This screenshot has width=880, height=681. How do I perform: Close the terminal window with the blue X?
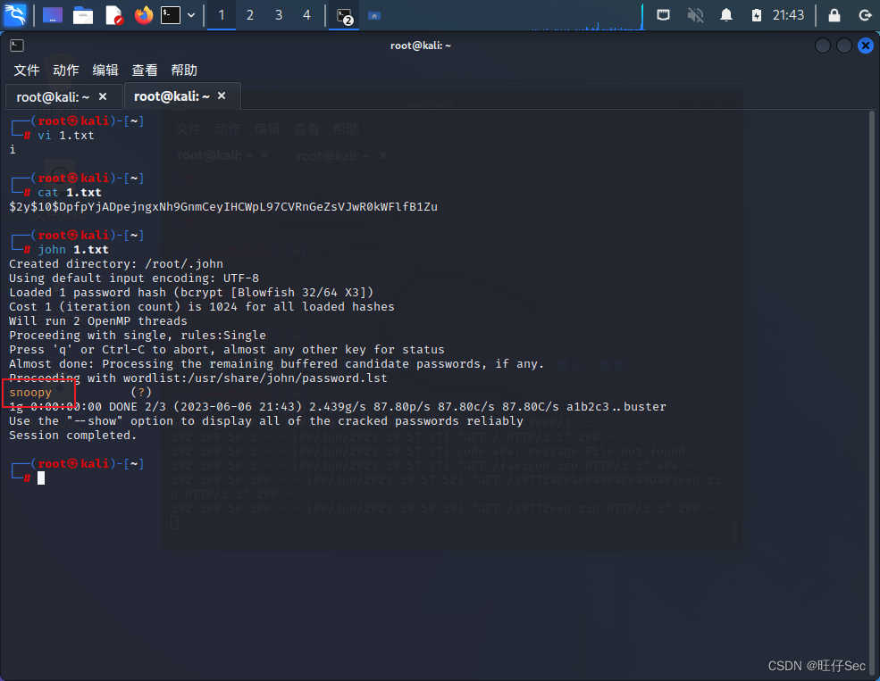[x=866, y=46]
